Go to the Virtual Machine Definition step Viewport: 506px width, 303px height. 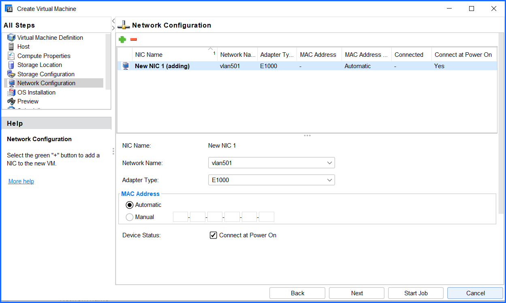[50, 38]
